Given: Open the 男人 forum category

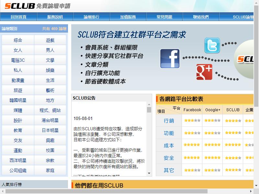Looking at the screenshot, I should [x=50, y=50].
